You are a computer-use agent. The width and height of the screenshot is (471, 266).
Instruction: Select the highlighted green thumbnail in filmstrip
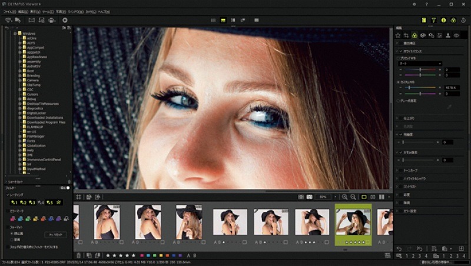(x=353, y=222)
